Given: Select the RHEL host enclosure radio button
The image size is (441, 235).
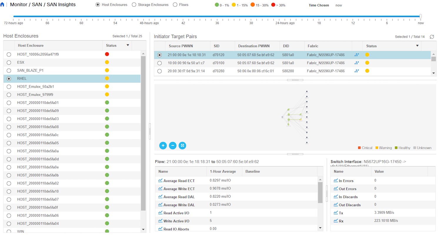Looking at the screenshot, I should click(x=9, y=79).
